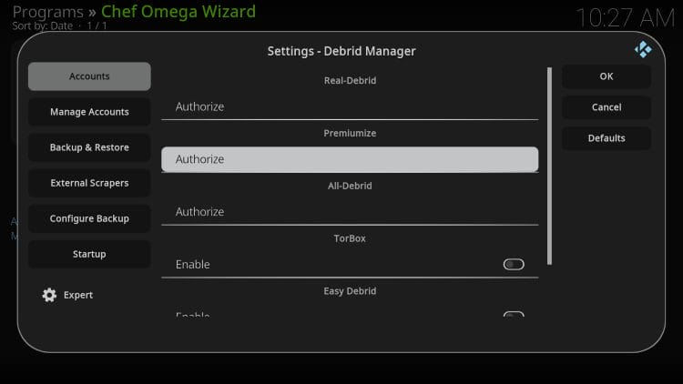683x384 pixels.
Task: Switch to Backup & Restore tab
Action: tap(89, 147)
